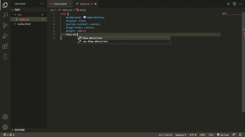
Task: Click the 'body' selector text
Action: (63, 14)
